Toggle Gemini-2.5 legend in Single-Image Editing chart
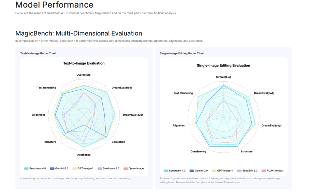Image resolution: width=309 pixels, height=192 pixels. click(199, 171)
